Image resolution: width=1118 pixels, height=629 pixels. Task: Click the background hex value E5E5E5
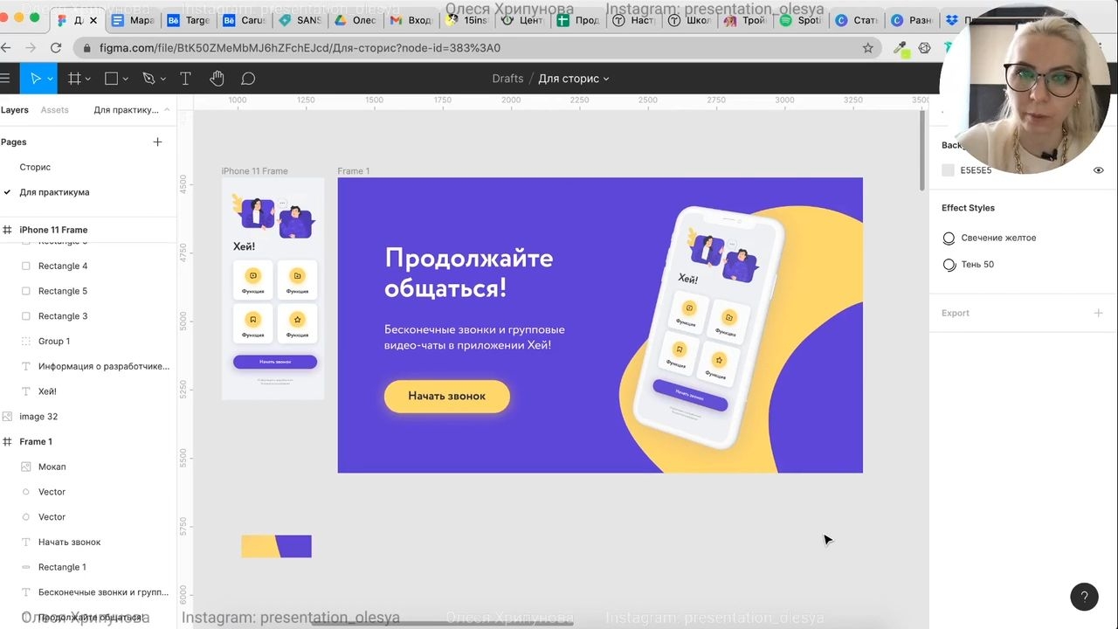click(x=976, y=170)
